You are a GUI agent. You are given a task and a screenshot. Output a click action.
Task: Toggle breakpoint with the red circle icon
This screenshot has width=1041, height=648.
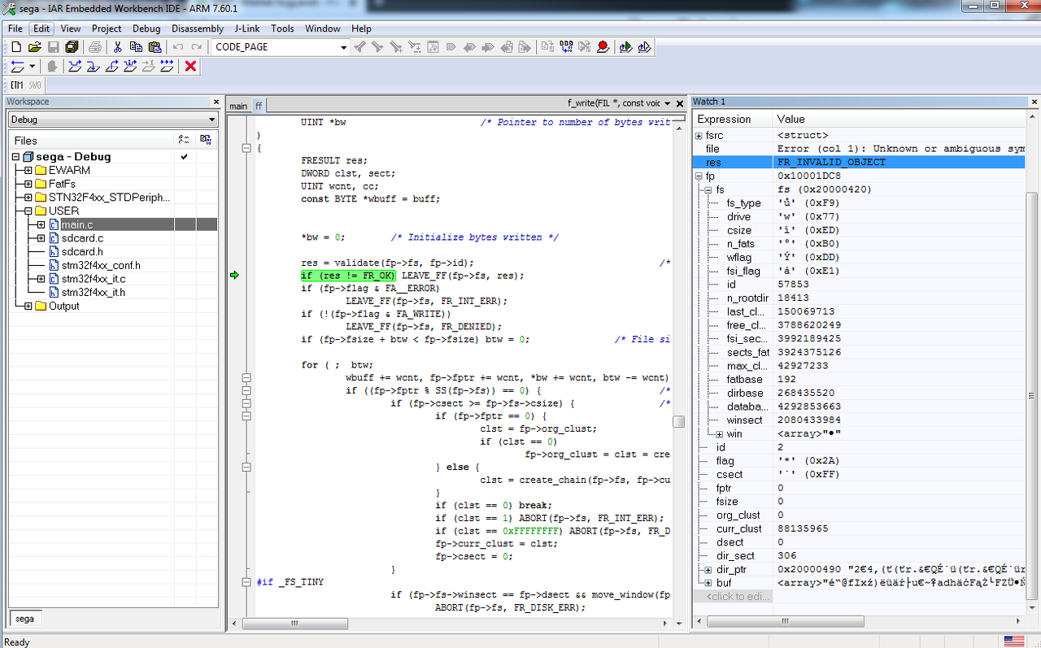(603, 47)
